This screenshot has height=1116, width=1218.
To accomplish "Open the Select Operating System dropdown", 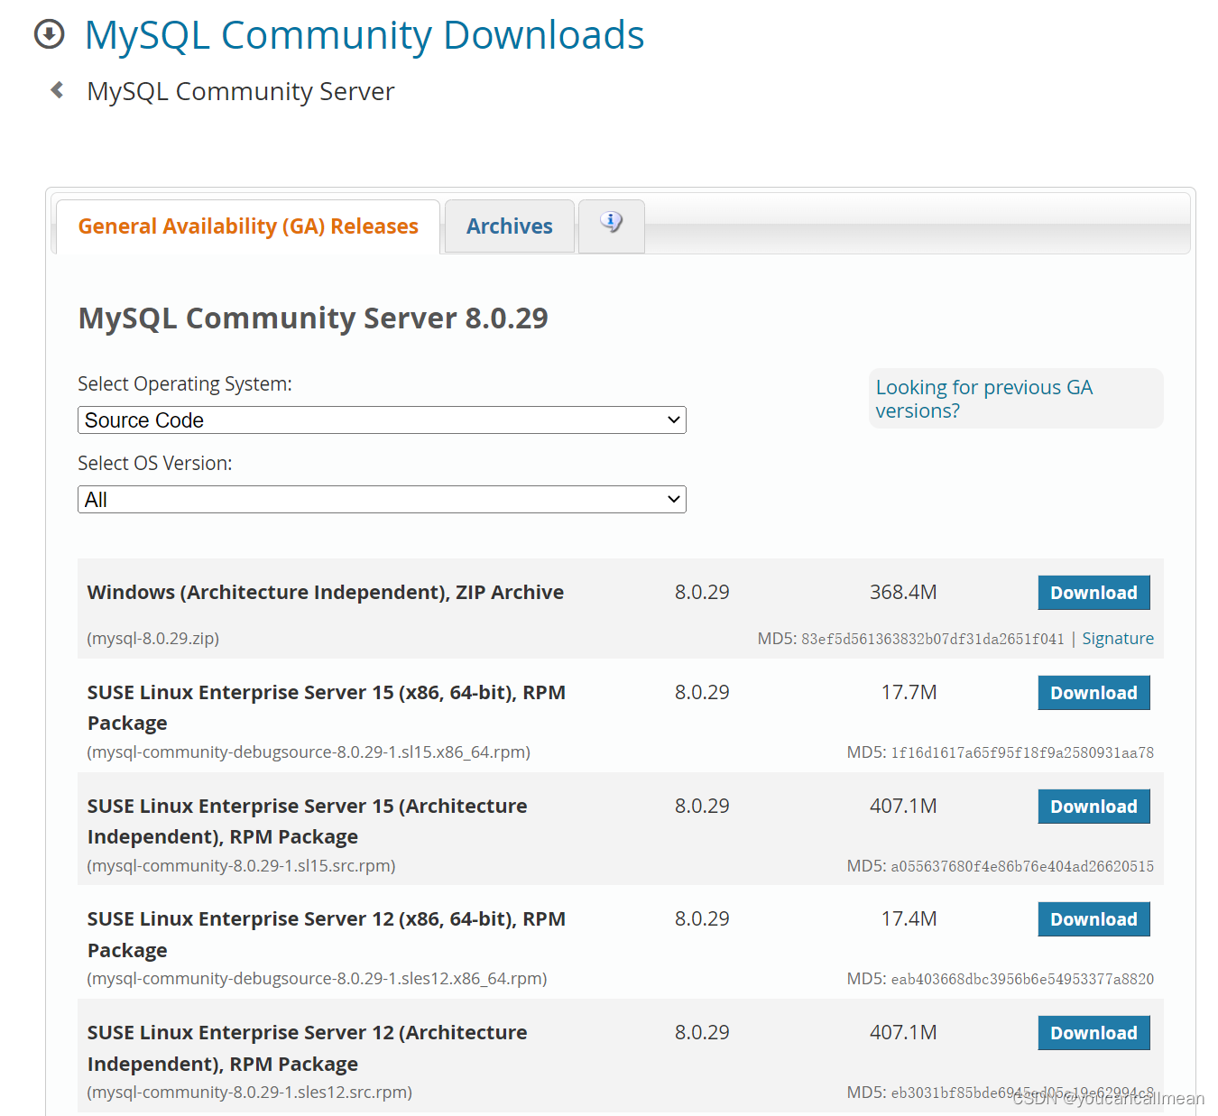I will click(382, 420).
